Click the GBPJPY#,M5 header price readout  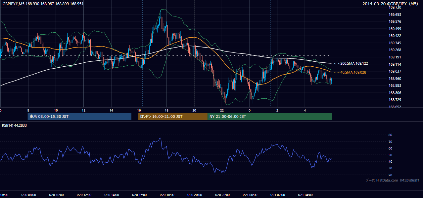[x=43, y=4]
